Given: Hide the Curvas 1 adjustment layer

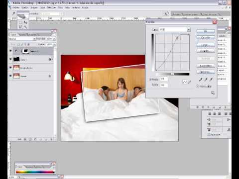Looking at the screenshot, I should (x=10, y=51).
